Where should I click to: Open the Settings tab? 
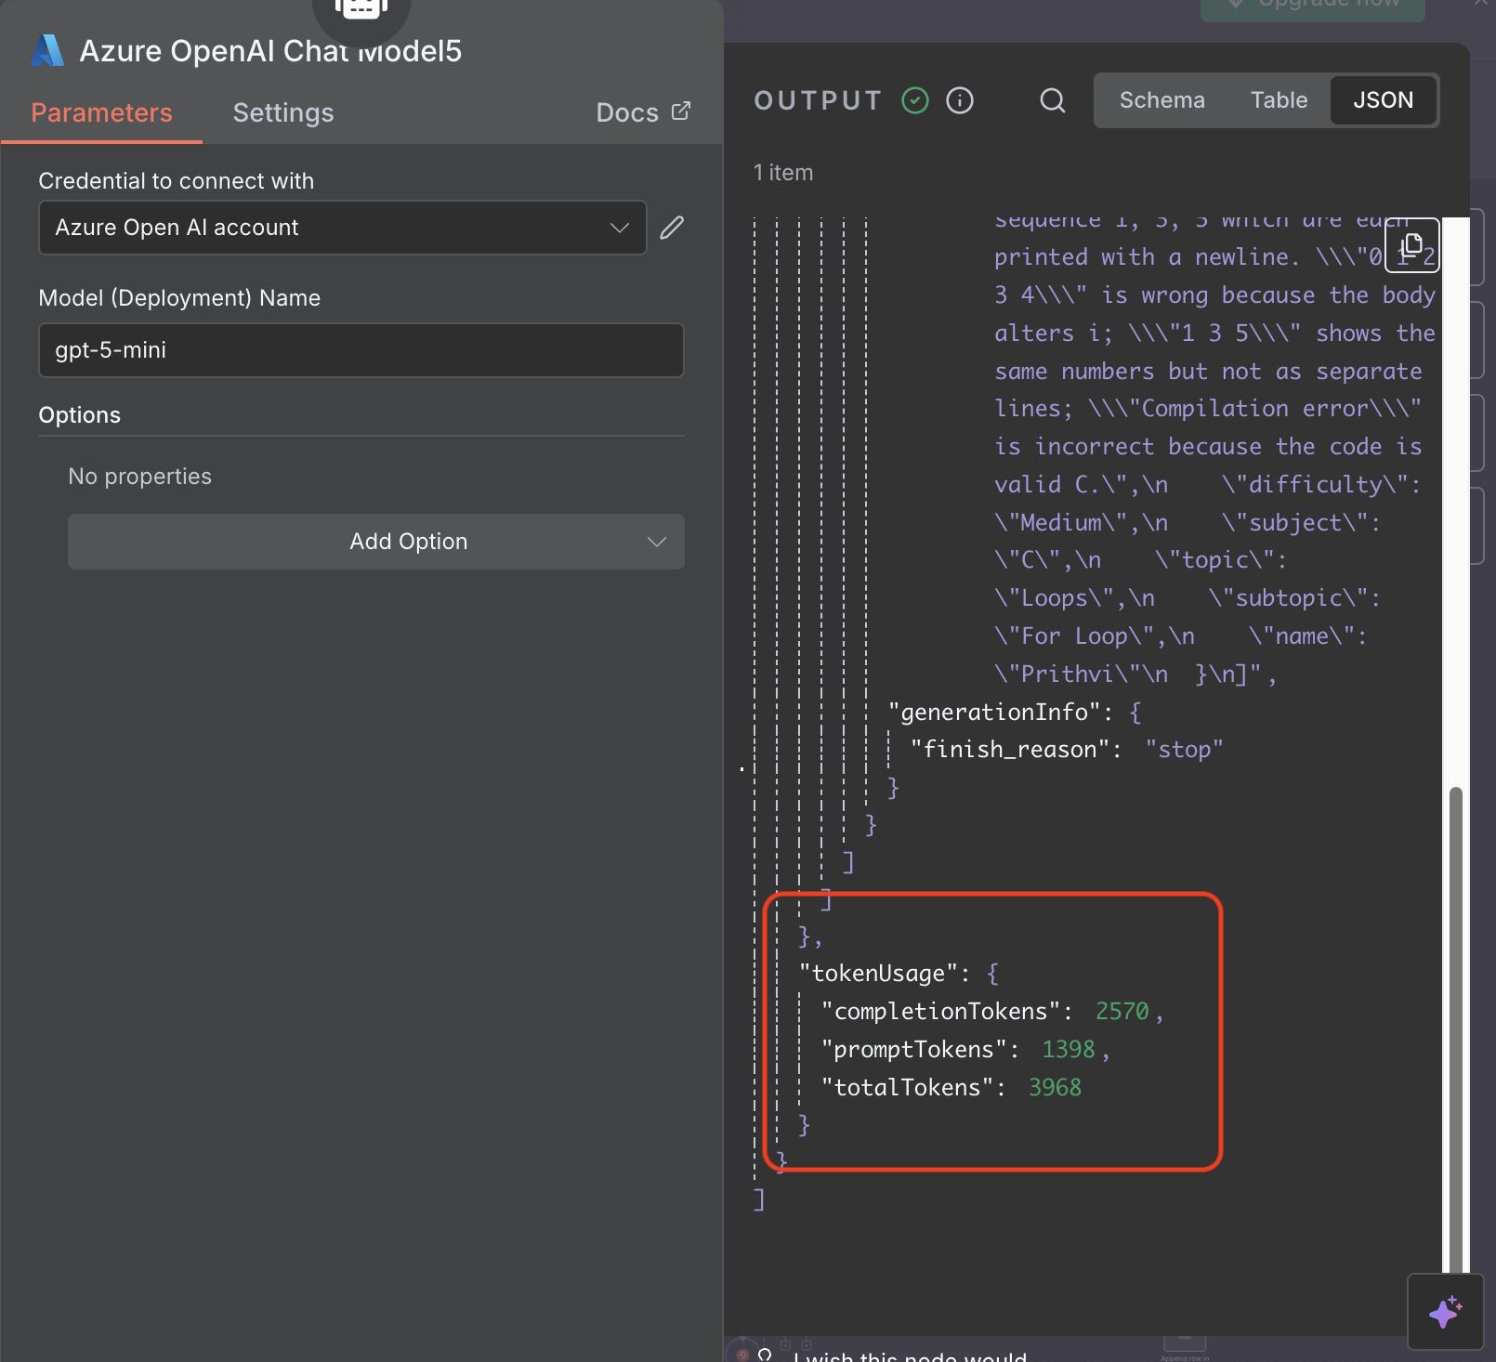click(x=282, y=112)
